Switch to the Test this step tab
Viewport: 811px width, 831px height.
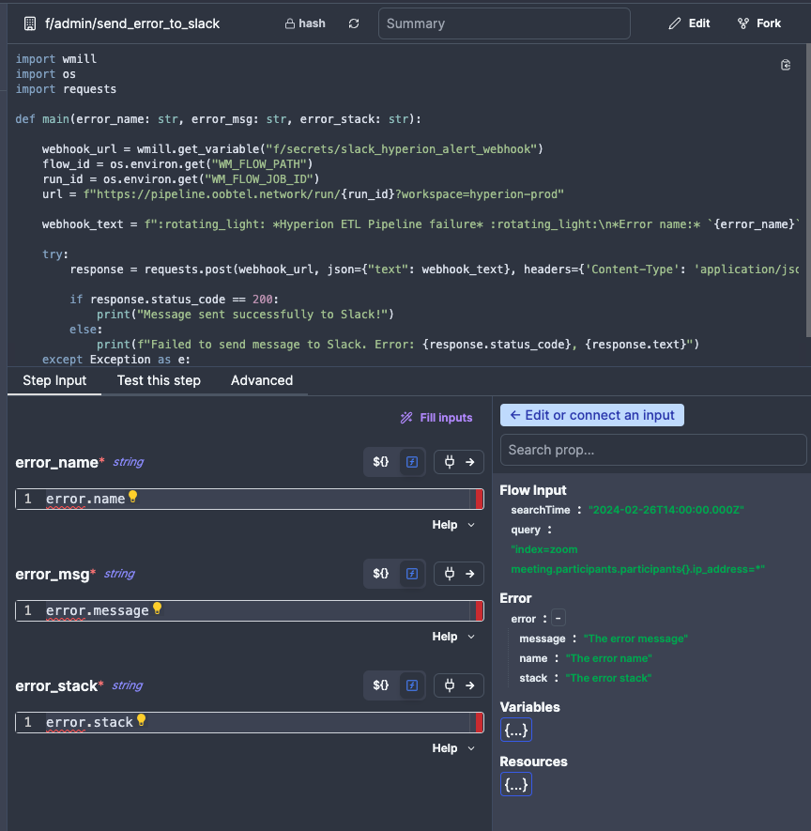pos(159,380)
